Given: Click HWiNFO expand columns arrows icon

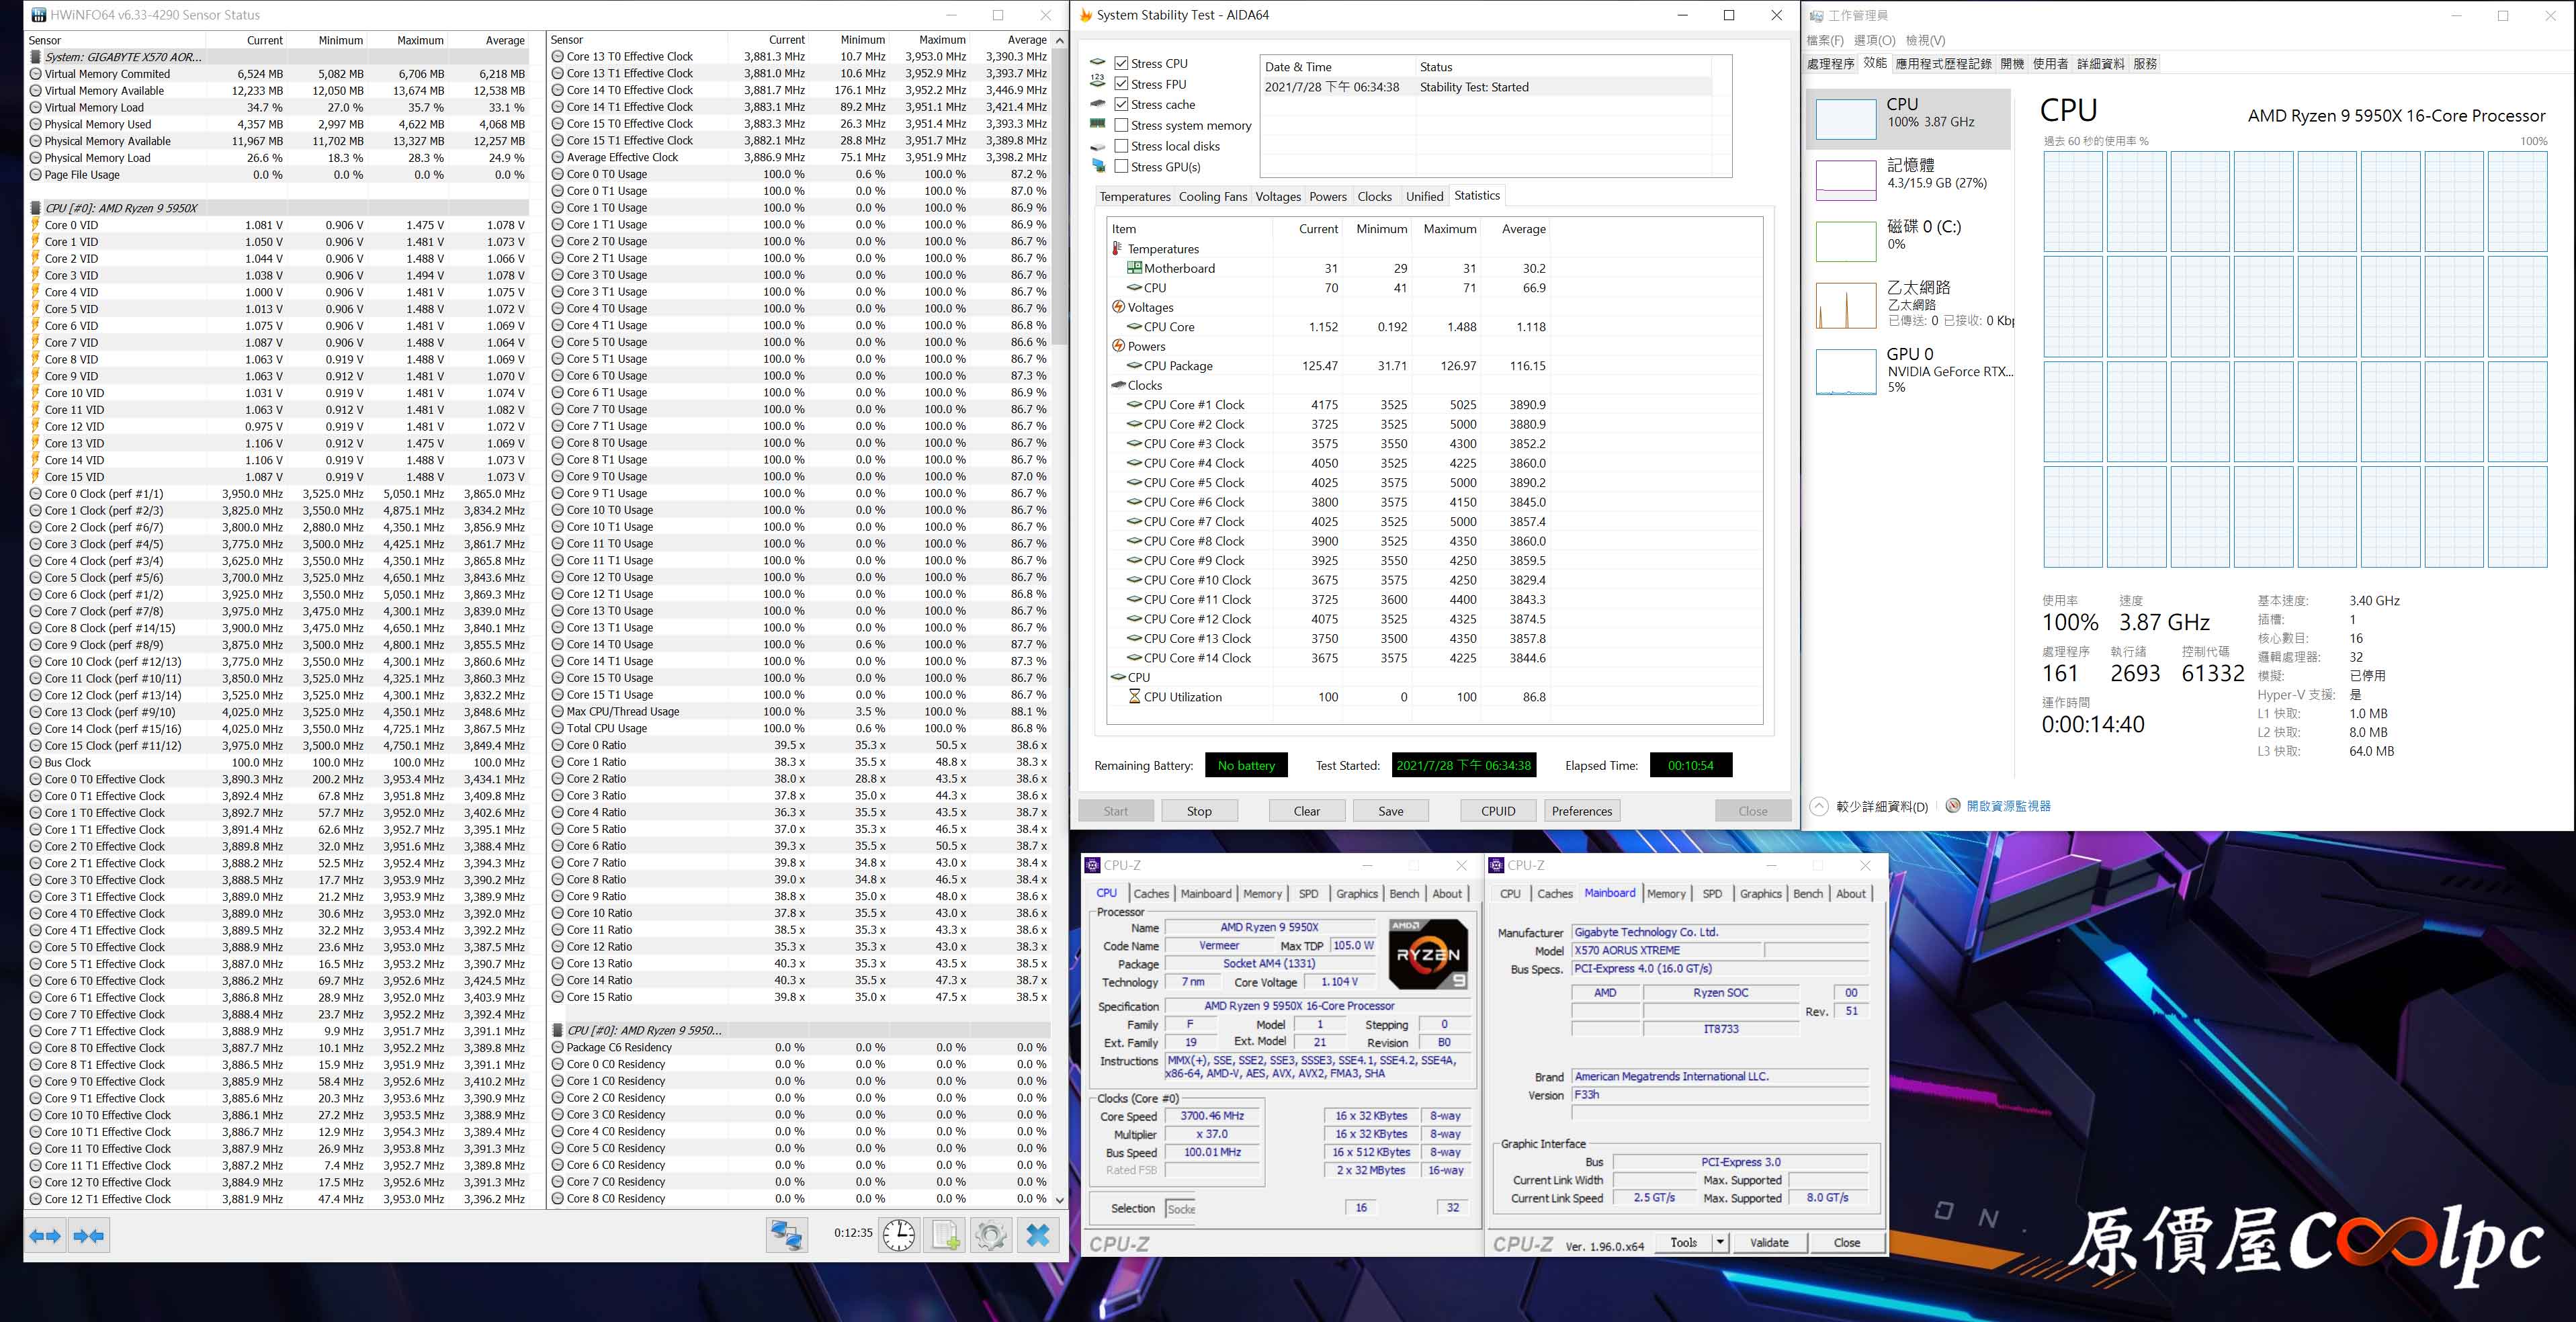Looking at the screenshot, I should click(46, 1236).
